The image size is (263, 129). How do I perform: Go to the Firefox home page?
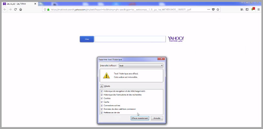(21, 10)
